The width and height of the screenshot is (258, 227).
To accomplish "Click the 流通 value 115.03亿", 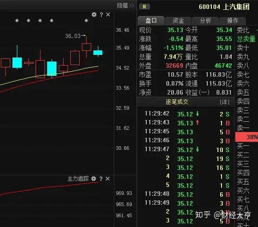I will pyautogui.click(x=219, y=83).
